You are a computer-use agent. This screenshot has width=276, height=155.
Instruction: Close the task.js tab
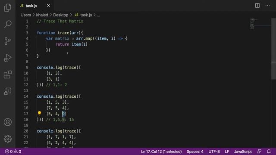tap(49, 6)
